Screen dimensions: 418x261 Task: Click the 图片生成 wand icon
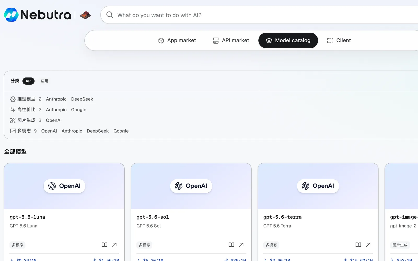[x=13, y=120]
